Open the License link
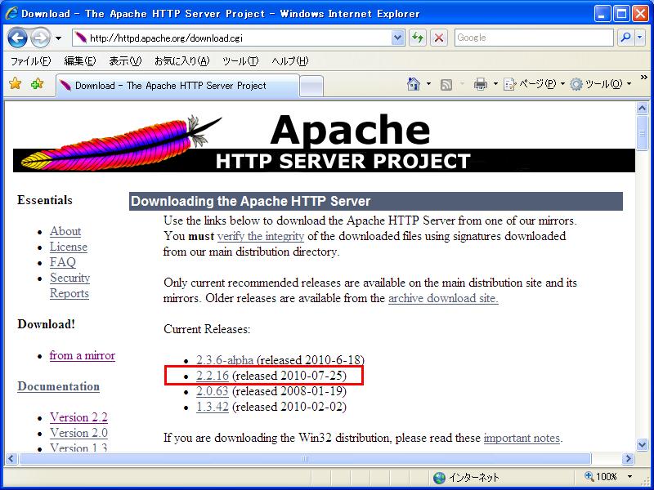The height and width of the screenshot is (490, 654). (x=69, y=247)
